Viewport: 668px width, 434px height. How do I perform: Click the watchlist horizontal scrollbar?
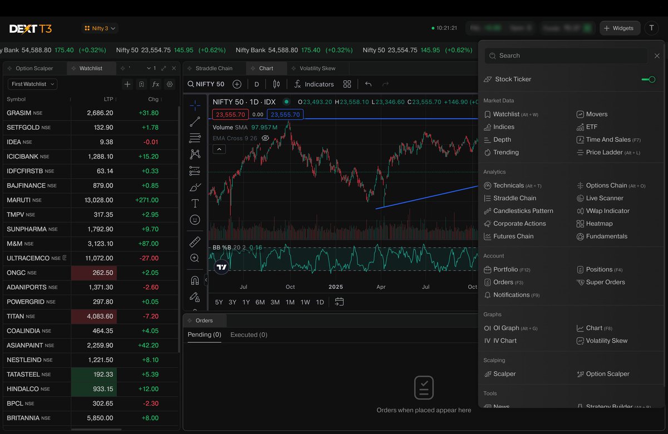[96, 429]
